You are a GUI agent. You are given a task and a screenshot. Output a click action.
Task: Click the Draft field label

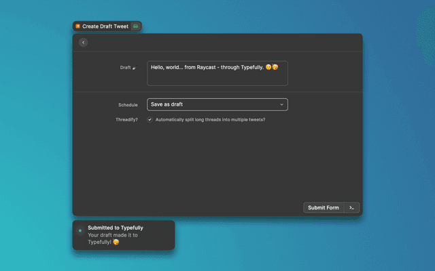click(x=125, y=68)
